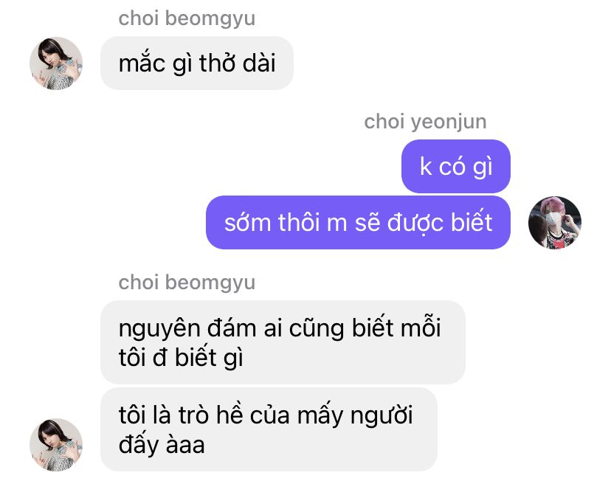Tap beomgyu's avatar beside the 'trò hề' message
The height and width of the screenshot is (484, 611).
click(56, 445)
